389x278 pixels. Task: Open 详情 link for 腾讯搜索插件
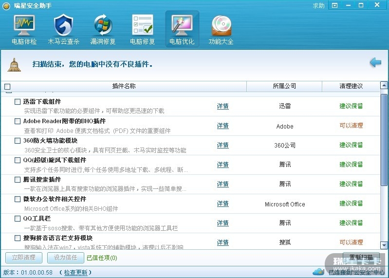coord(223,184)
